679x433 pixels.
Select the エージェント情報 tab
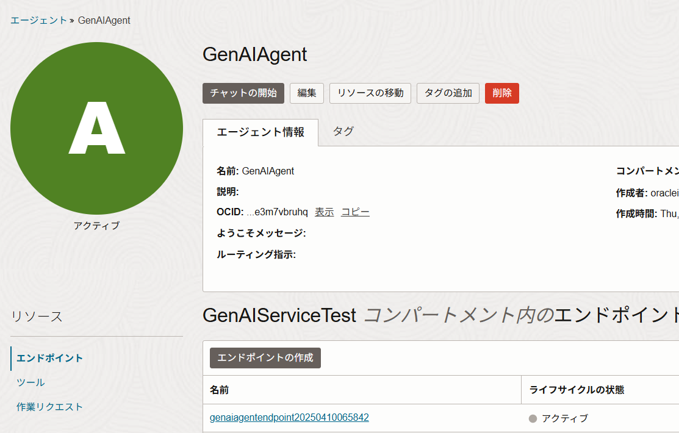point(260,132)
